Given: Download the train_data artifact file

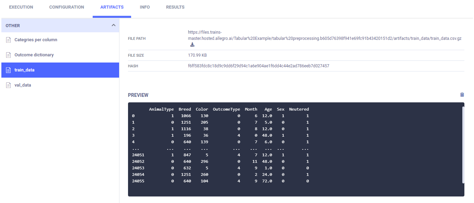Looking at the screenshot, I should (192, 45).
